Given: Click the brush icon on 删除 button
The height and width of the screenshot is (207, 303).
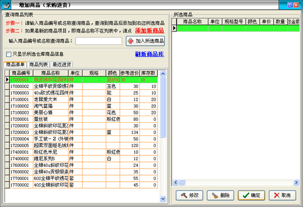Looking at the screenshot, I should 215,195.
